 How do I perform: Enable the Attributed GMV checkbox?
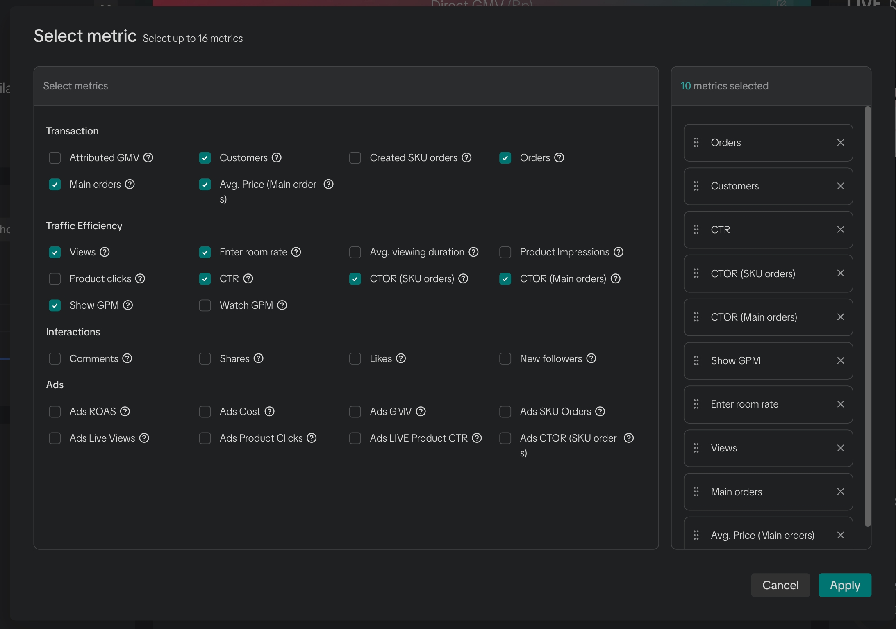pyautogui.click(x=55, y=158)
